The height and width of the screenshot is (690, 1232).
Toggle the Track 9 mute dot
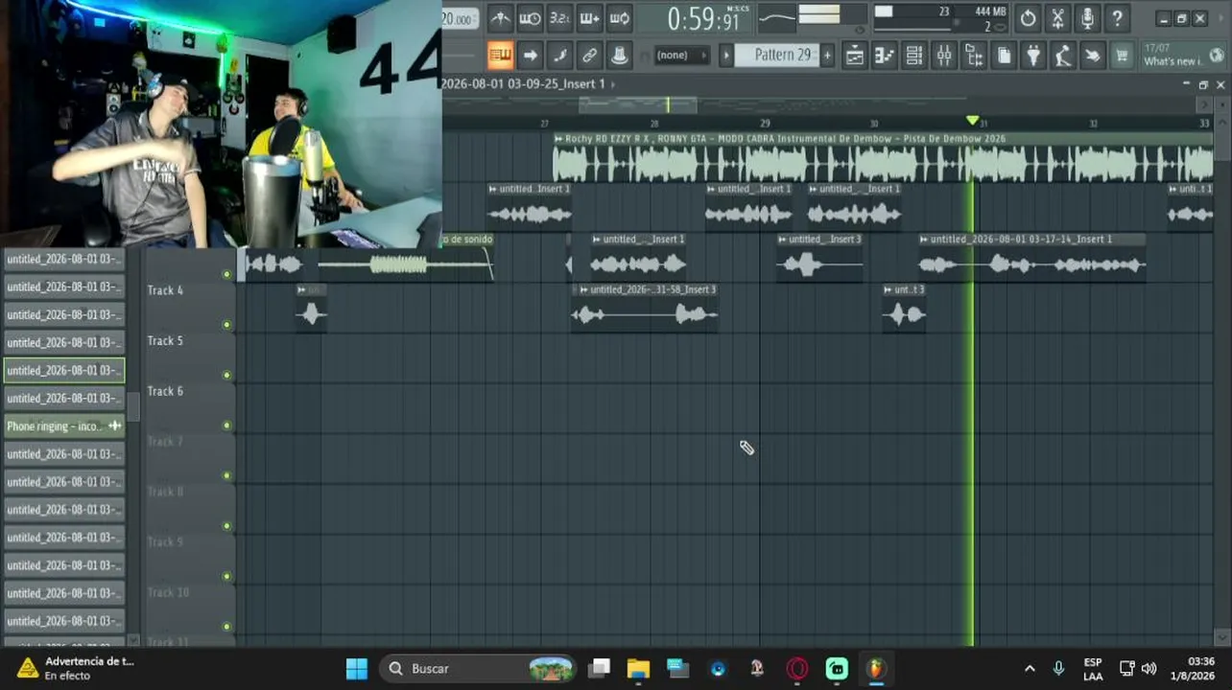click(x=227, y=577)
